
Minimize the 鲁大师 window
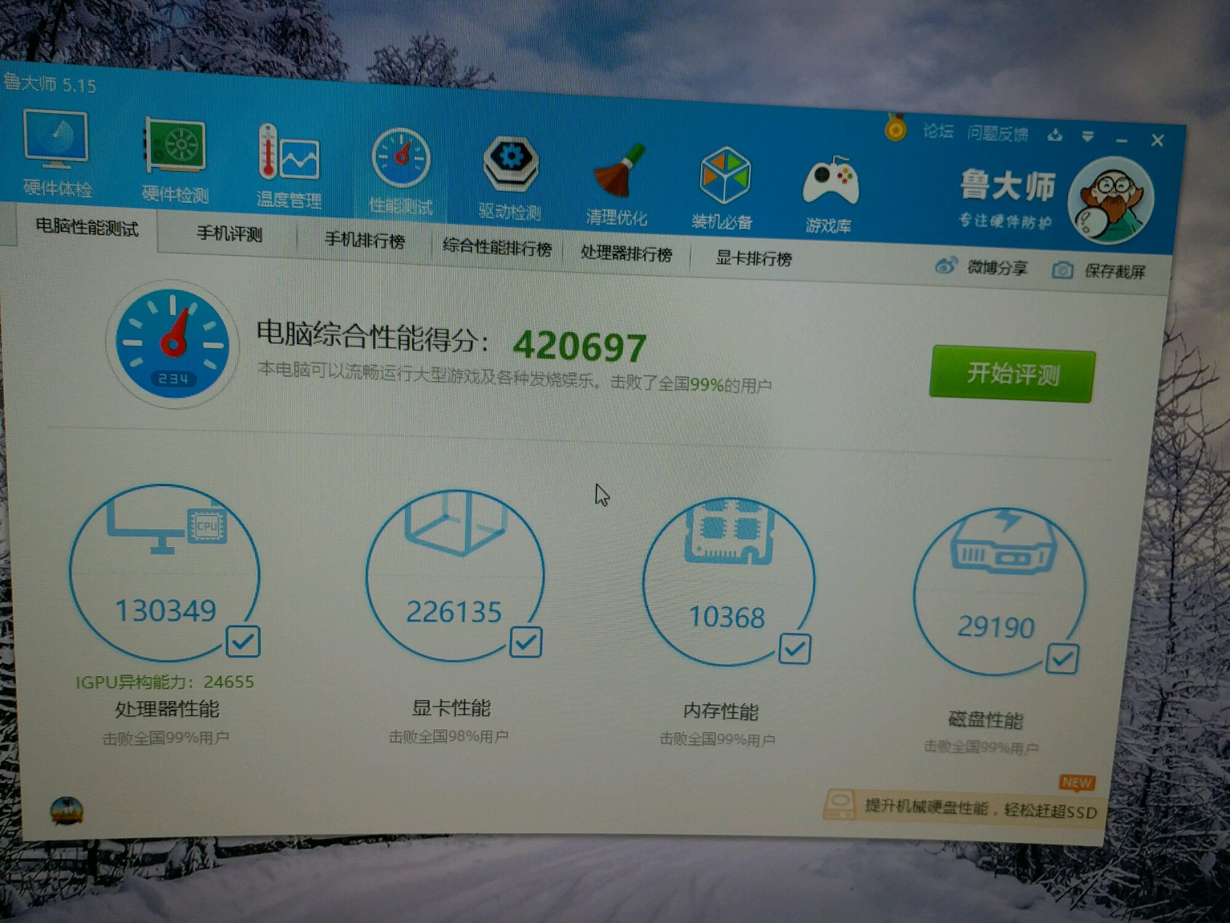[1122, 140]
